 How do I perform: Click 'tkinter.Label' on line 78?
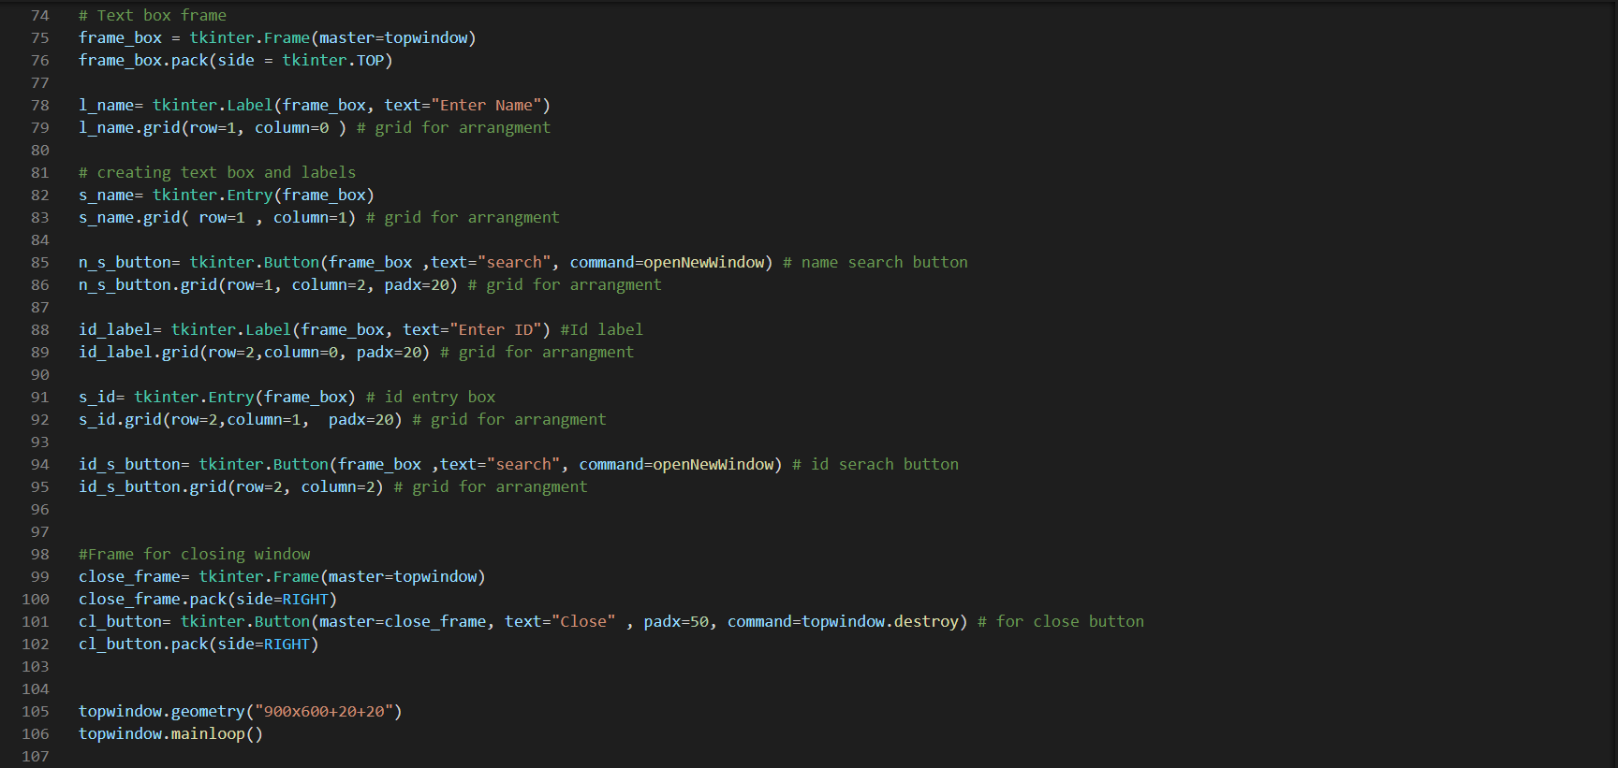213,105
